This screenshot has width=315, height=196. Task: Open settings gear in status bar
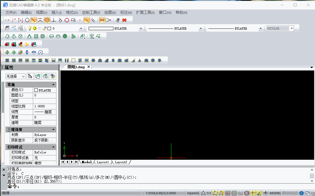click(x=301, y=193)
